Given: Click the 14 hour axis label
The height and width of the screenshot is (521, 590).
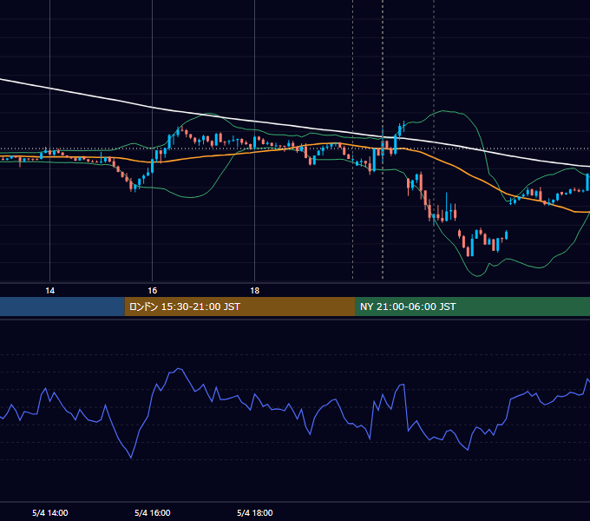Looking at the screenshot, I should pyautogui.click(x=49, y=291).
